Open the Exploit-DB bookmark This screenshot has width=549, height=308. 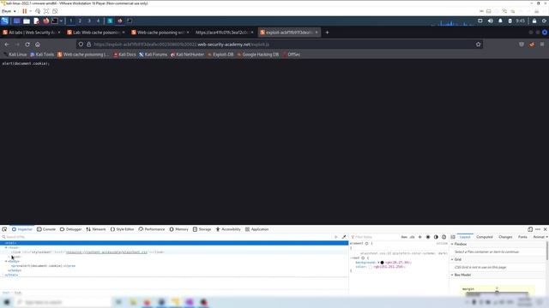(x=220, y=55)
